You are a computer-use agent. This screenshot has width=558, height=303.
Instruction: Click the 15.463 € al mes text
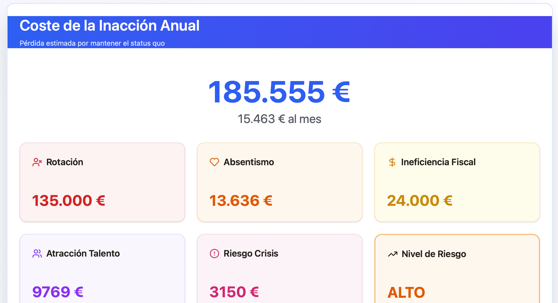coord(279,119)
